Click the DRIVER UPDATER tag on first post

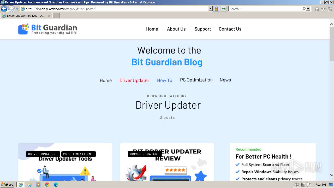point(43,154)
